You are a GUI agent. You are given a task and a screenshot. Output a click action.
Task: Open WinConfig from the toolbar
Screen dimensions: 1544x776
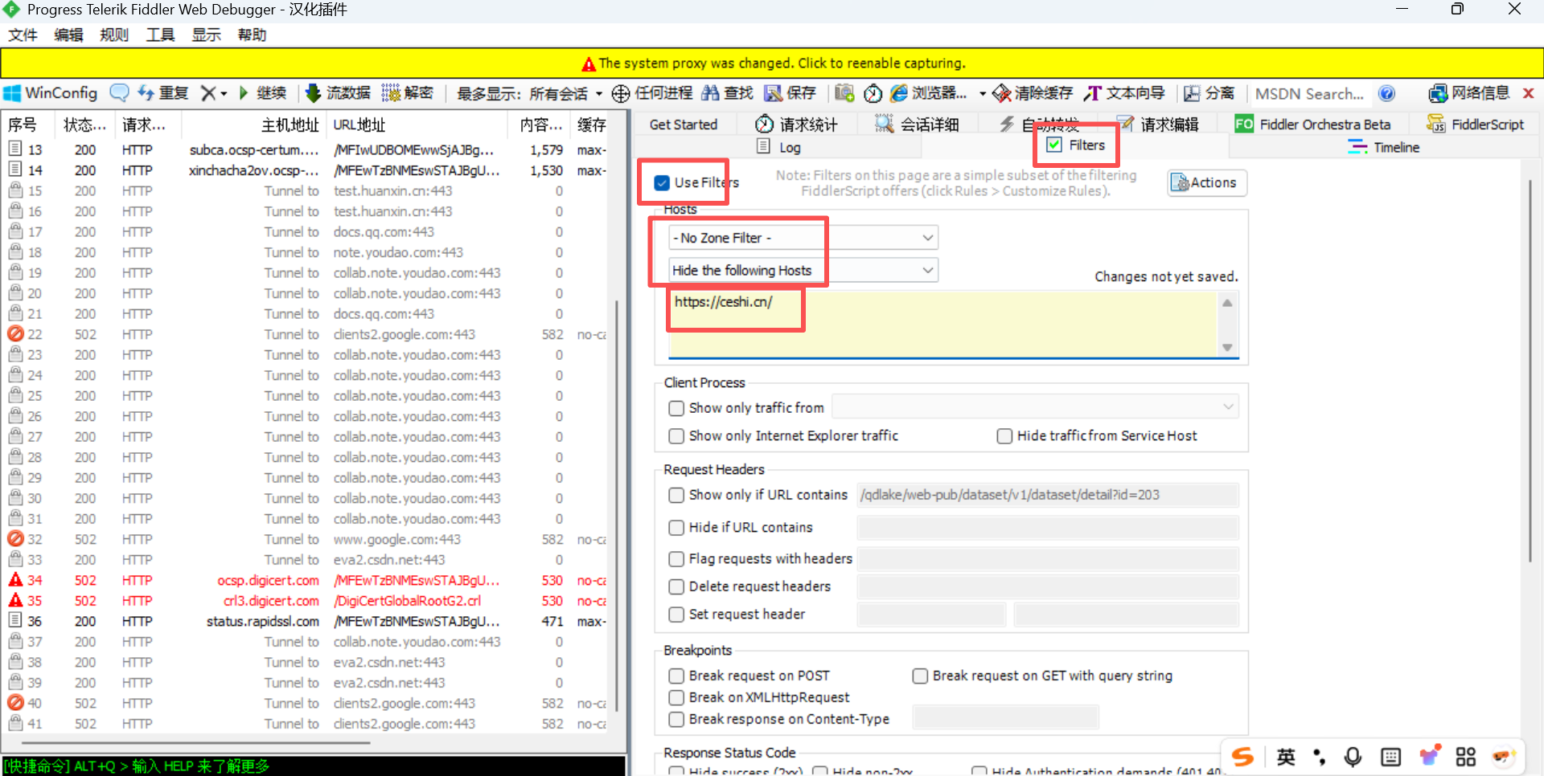click(51, 93)
